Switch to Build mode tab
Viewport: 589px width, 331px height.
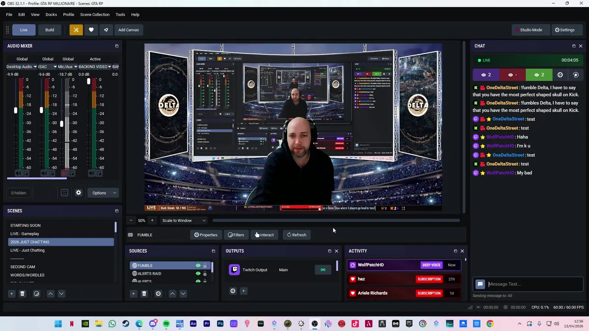50,30
